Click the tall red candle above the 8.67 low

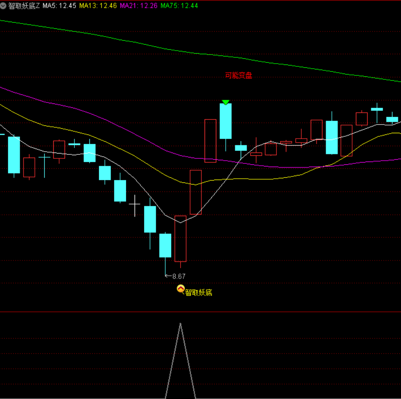click(181, 238)
